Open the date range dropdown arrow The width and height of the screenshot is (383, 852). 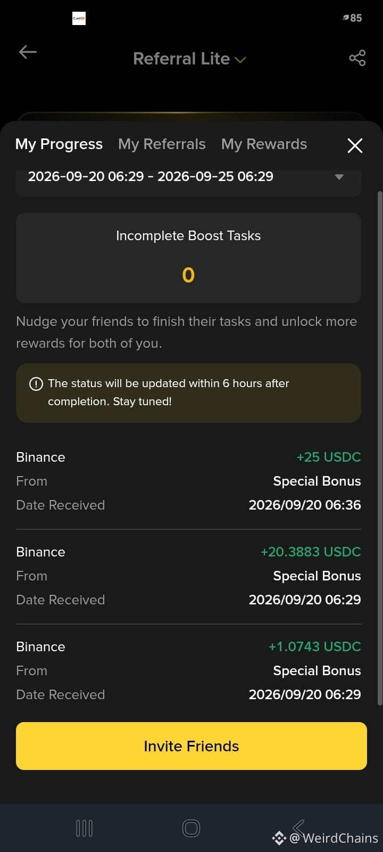339,177
